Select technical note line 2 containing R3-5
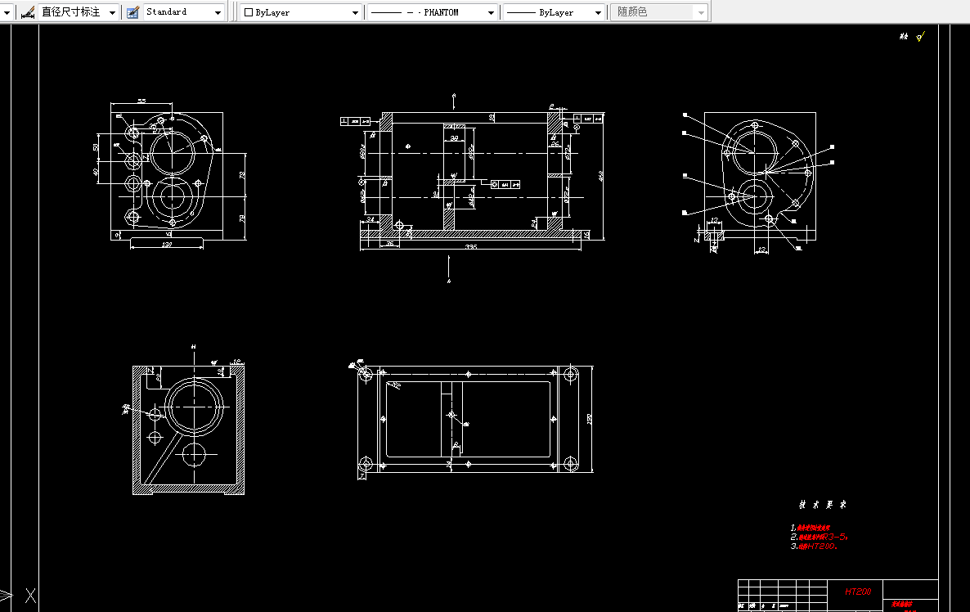Image resolution: width=970 pixels, height=612 pixels. [819, 537]
